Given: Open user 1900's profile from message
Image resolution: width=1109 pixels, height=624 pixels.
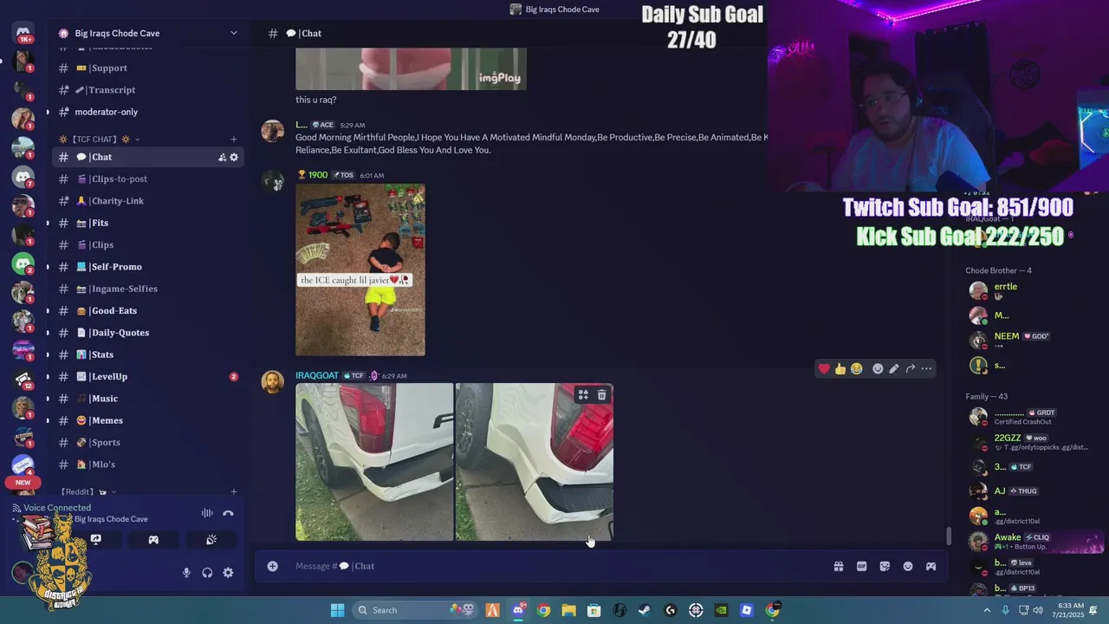Looking at the screenshot, I should (318, 175).
